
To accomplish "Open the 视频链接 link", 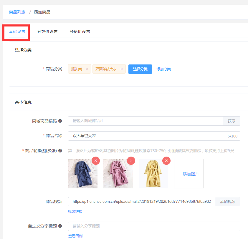I will (x=75, y=212).
